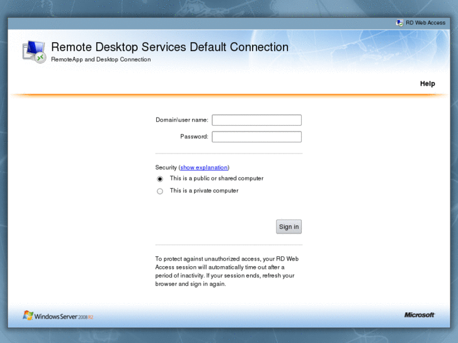The width and height of the screenshot is (458, 343).
Task: Click the Remote Desktop monitor logo icon
Action: click(35, 52)
